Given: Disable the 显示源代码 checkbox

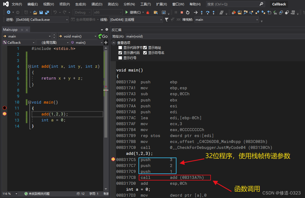Looking at the screenshot, I should pos(120,53).
